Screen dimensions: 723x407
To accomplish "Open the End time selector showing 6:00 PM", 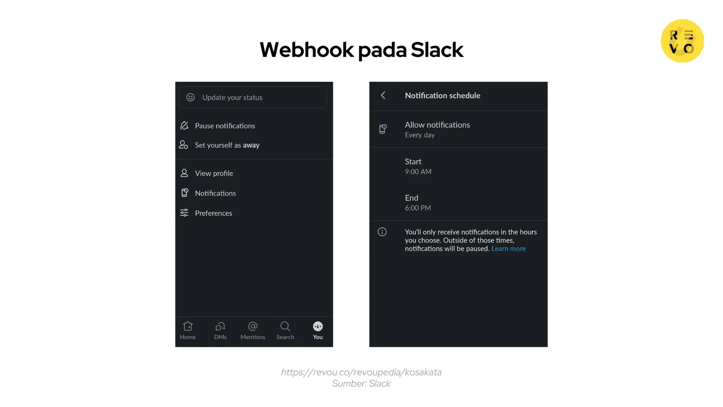I will 418,203.
